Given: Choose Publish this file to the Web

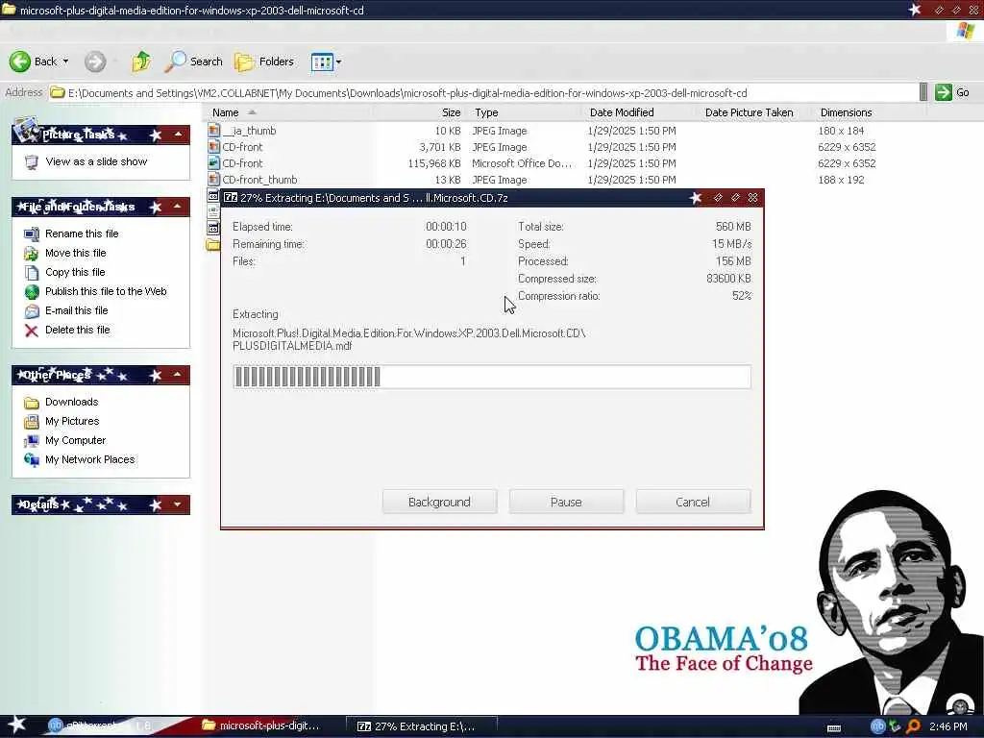Looking at the screenshot, I should [x=106, y=291].
